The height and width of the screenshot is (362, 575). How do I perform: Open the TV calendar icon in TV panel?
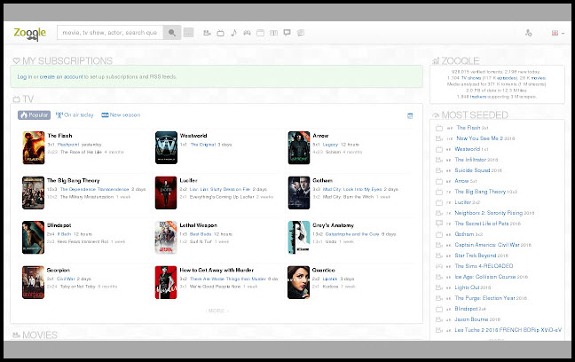tap(409, 115)
